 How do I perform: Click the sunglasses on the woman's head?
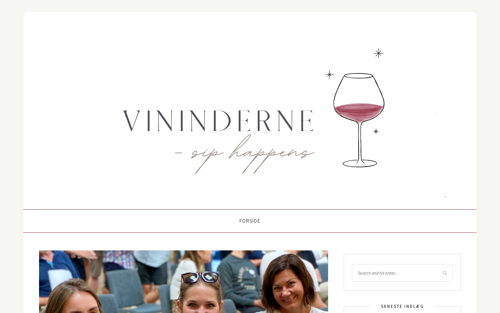200,277
